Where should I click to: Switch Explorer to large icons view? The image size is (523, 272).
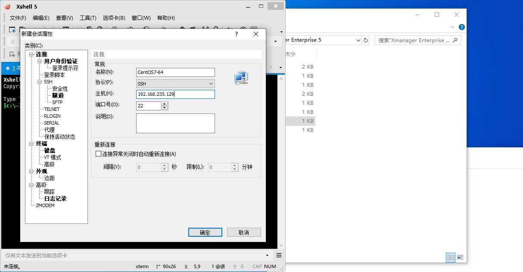460,257
